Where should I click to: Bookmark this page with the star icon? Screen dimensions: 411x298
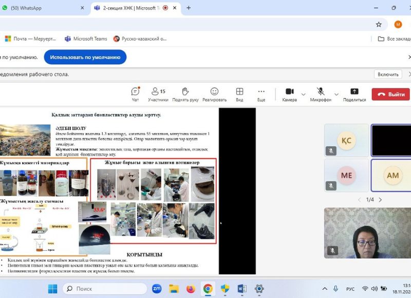pyautogui.click(x=379, y=24)
